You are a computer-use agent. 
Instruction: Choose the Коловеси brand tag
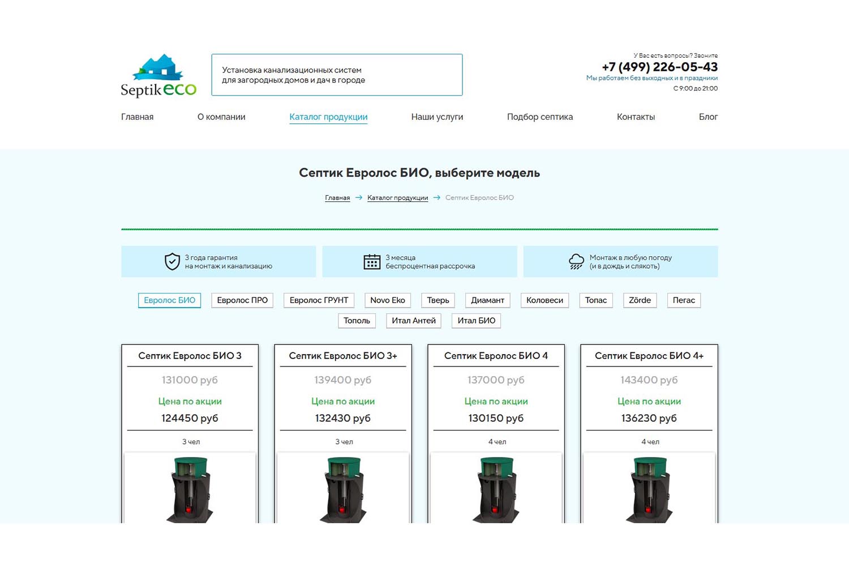(x=544, y=300)
